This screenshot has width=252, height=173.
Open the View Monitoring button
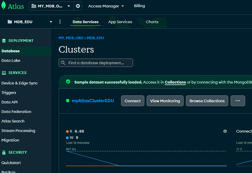tap(165, 101)
